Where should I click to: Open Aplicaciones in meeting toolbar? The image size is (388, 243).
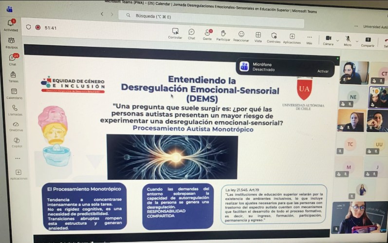click(292, 39)
